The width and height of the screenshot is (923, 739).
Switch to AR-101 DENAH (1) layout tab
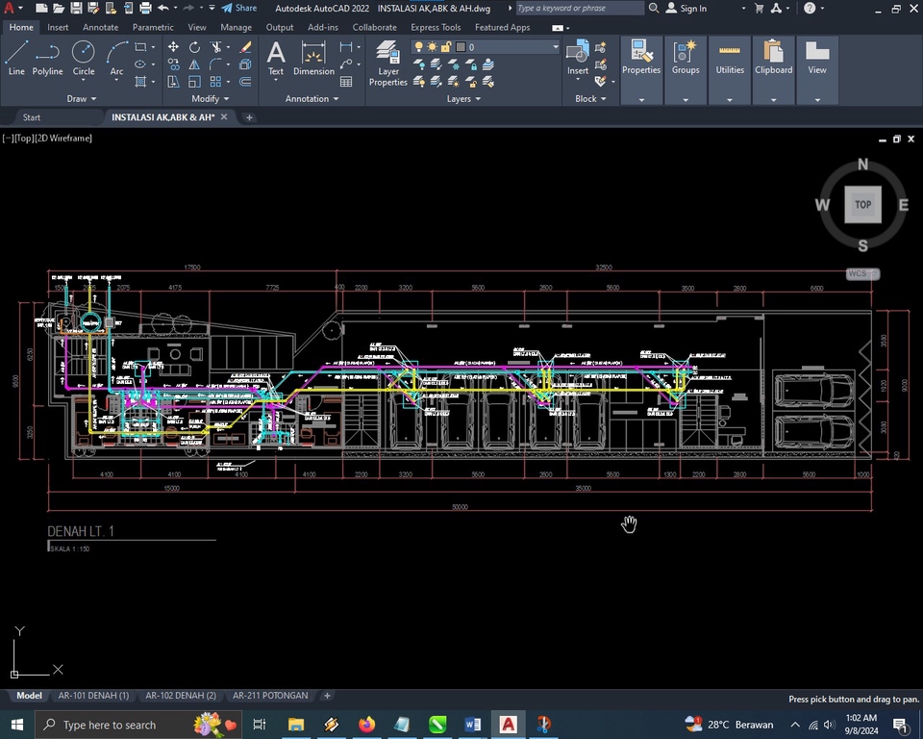click(x=93, y=696)
